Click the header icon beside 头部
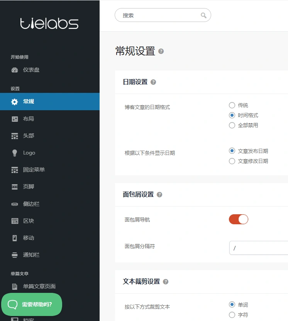This screenshot has height=321, width=288. pos(15,136)
